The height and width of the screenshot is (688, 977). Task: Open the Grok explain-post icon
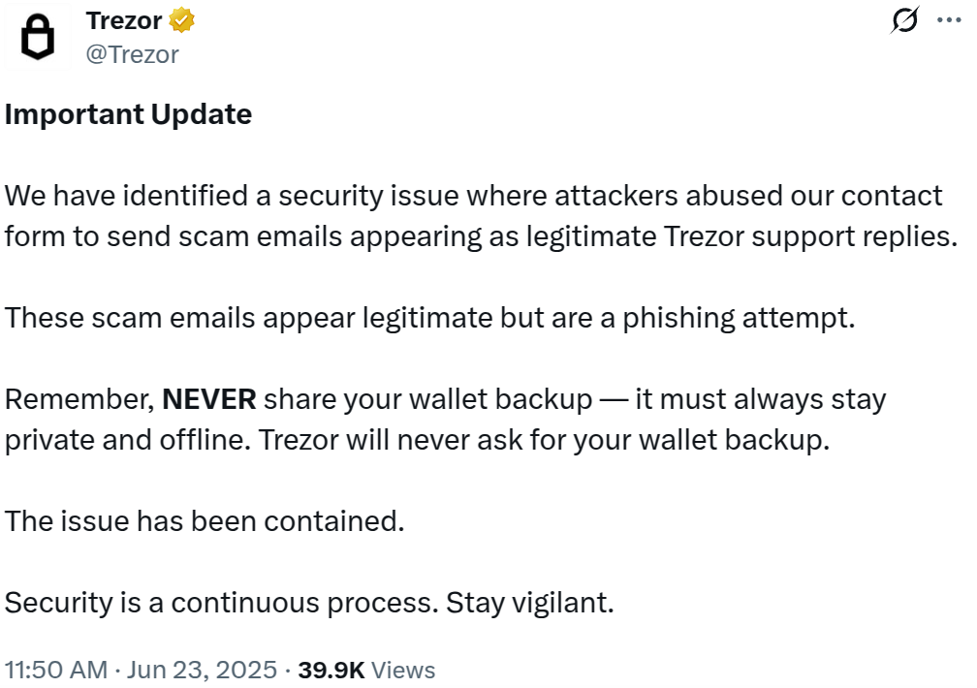(904, 21)
